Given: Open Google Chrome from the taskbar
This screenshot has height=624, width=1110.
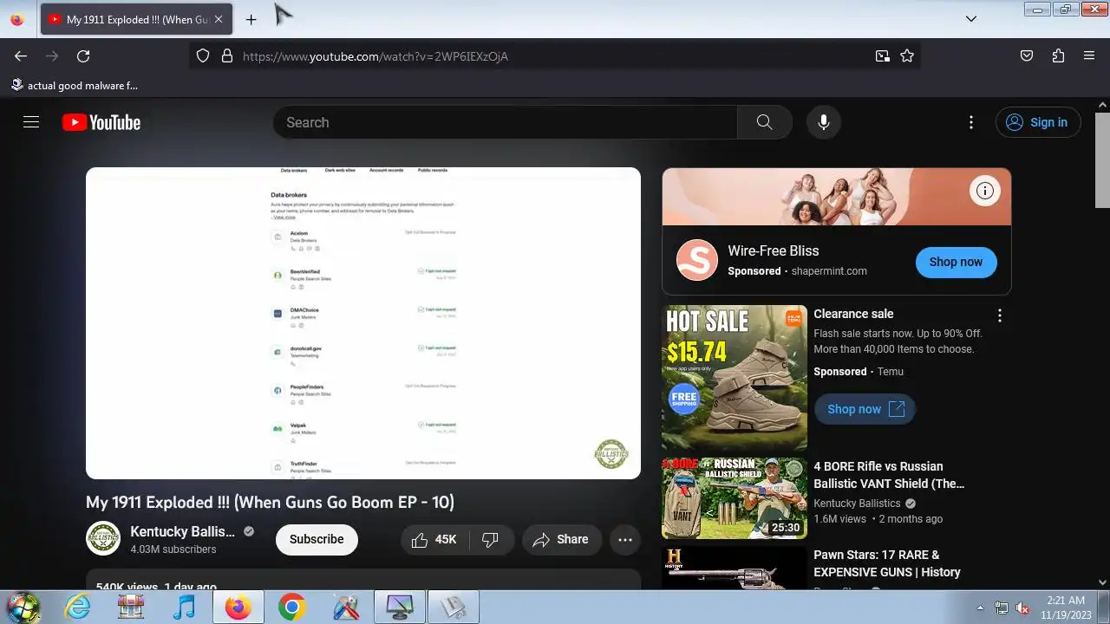Looking at the screenshot, I should (x=291, y=607).
